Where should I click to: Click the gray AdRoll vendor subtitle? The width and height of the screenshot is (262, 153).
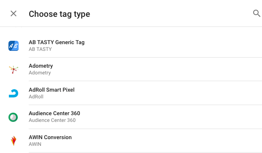point(36,97)
